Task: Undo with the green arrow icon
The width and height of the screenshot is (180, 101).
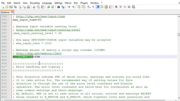Action: (48, 7)
